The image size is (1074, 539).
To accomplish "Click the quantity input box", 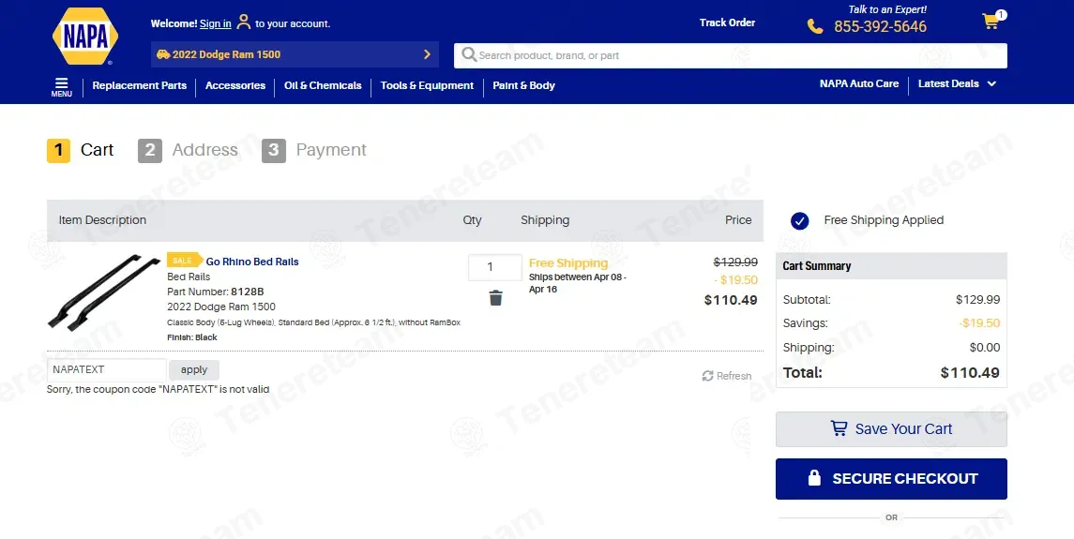I will [x=494, y=267].
